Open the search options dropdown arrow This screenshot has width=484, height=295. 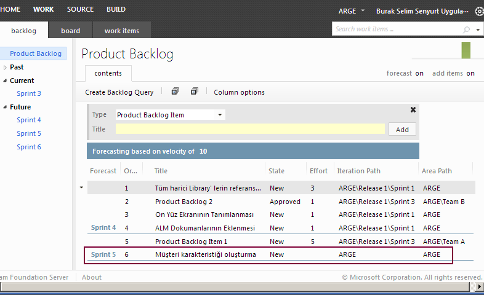(x=478, y=29)
